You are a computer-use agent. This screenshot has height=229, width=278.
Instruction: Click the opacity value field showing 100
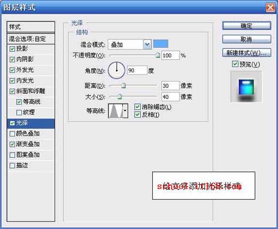171,55
